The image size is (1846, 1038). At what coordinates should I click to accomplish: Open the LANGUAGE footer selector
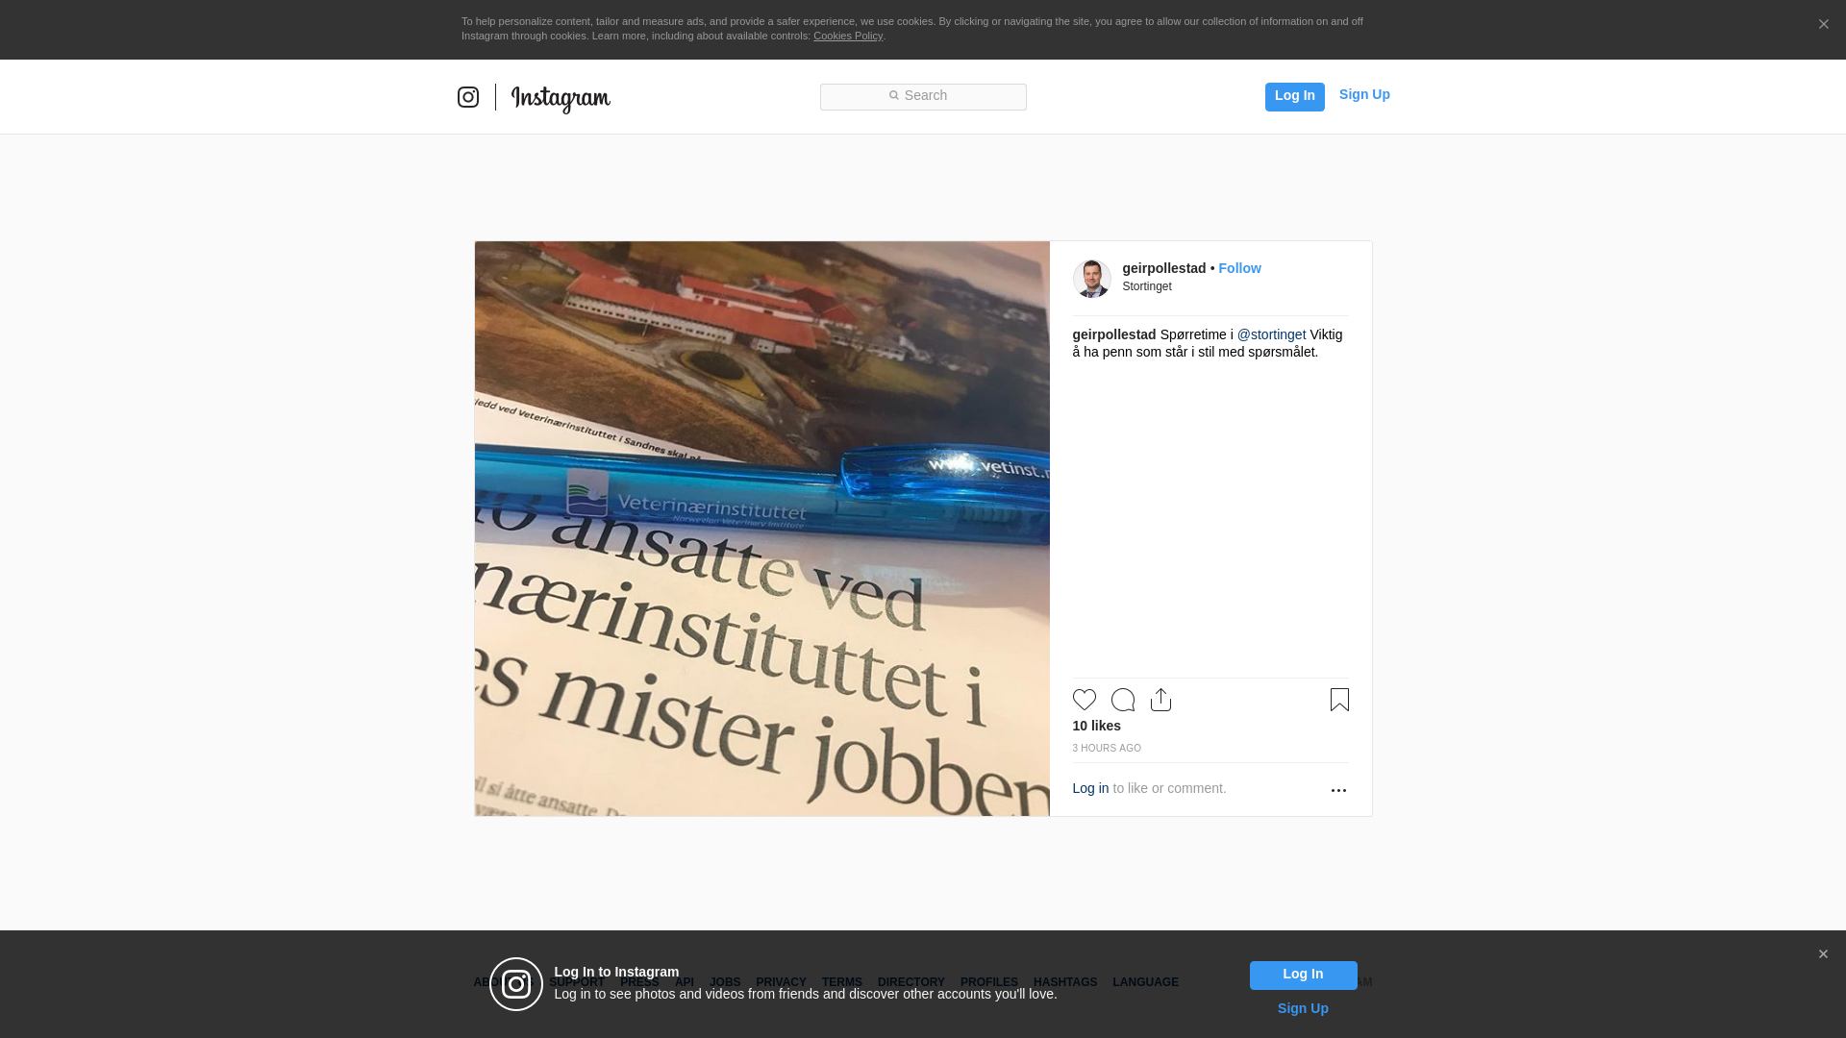coord(1145,982)
